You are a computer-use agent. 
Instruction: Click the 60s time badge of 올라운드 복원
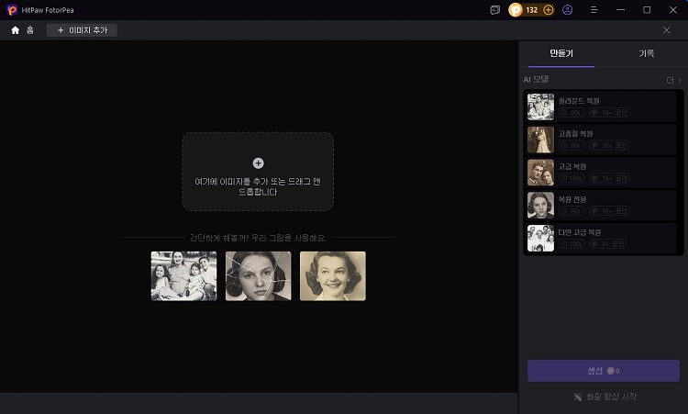(571, 113)
